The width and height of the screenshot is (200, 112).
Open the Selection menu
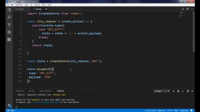click(x=19, y=5)
